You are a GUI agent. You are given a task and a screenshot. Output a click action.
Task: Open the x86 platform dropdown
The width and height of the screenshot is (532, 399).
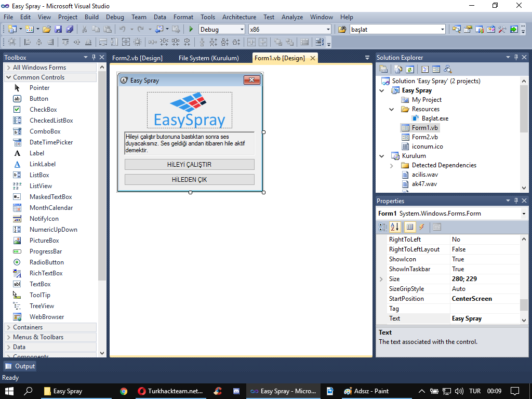click(328, 30)
